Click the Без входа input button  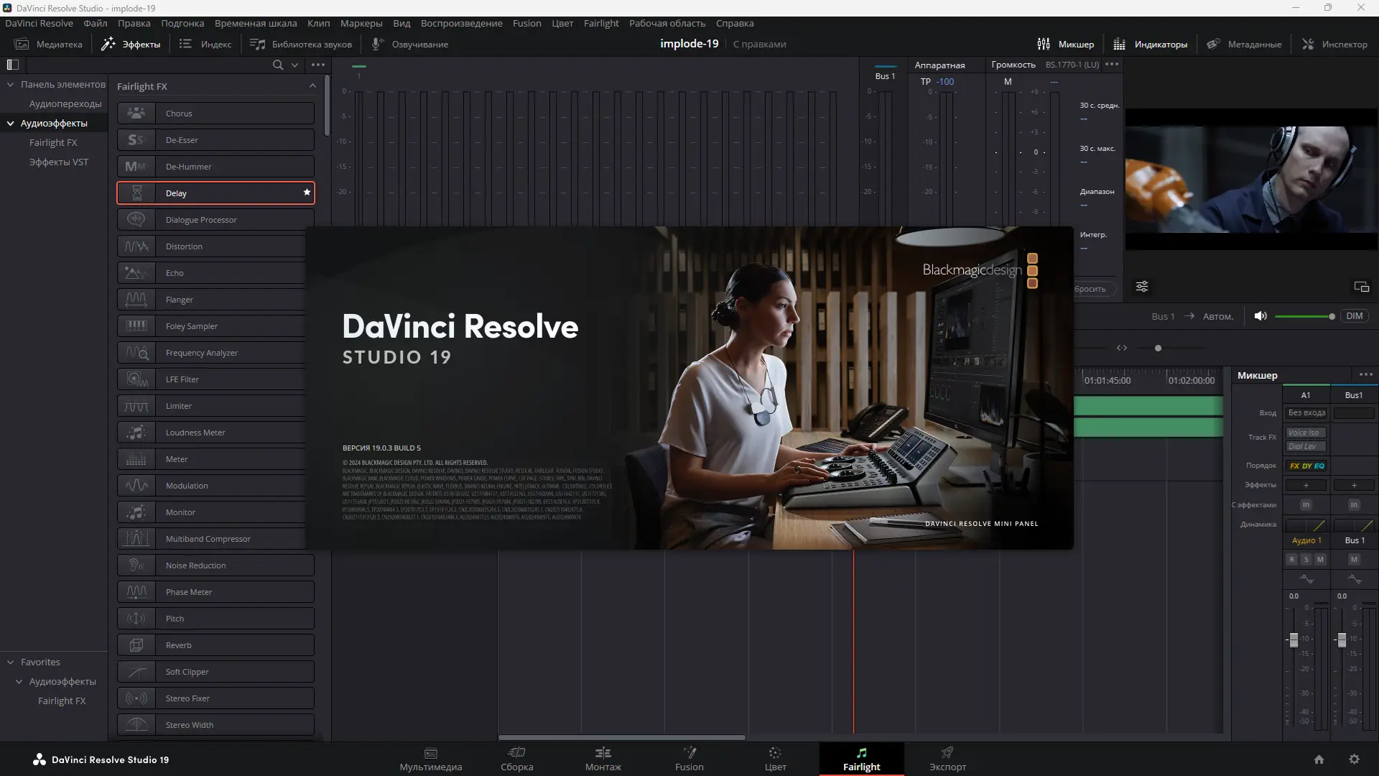tap(1306, 413)
